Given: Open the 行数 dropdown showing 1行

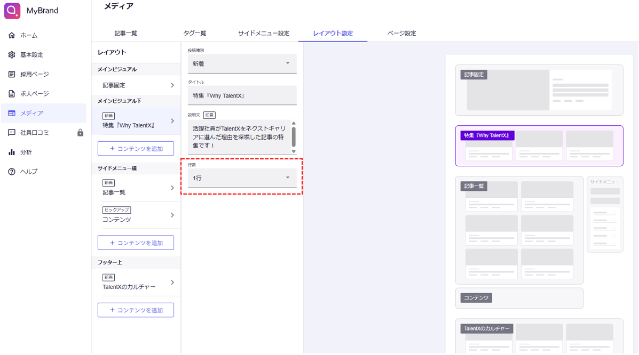Looking at the screenshot, I should click(x=242, y=178).
